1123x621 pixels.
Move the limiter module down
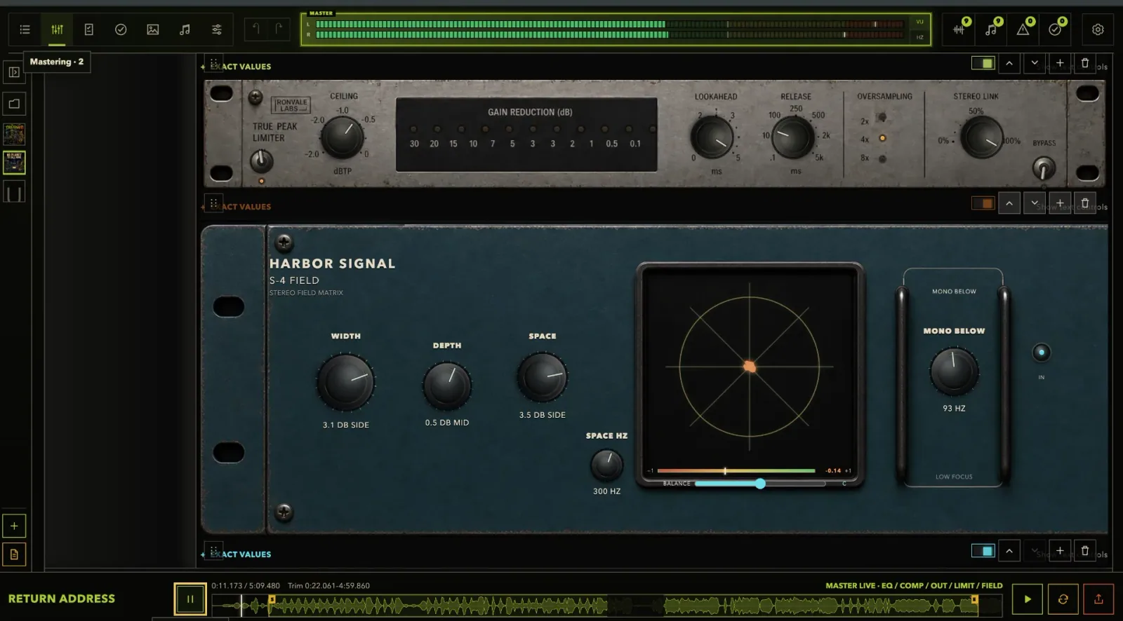tap(1035, 63)
